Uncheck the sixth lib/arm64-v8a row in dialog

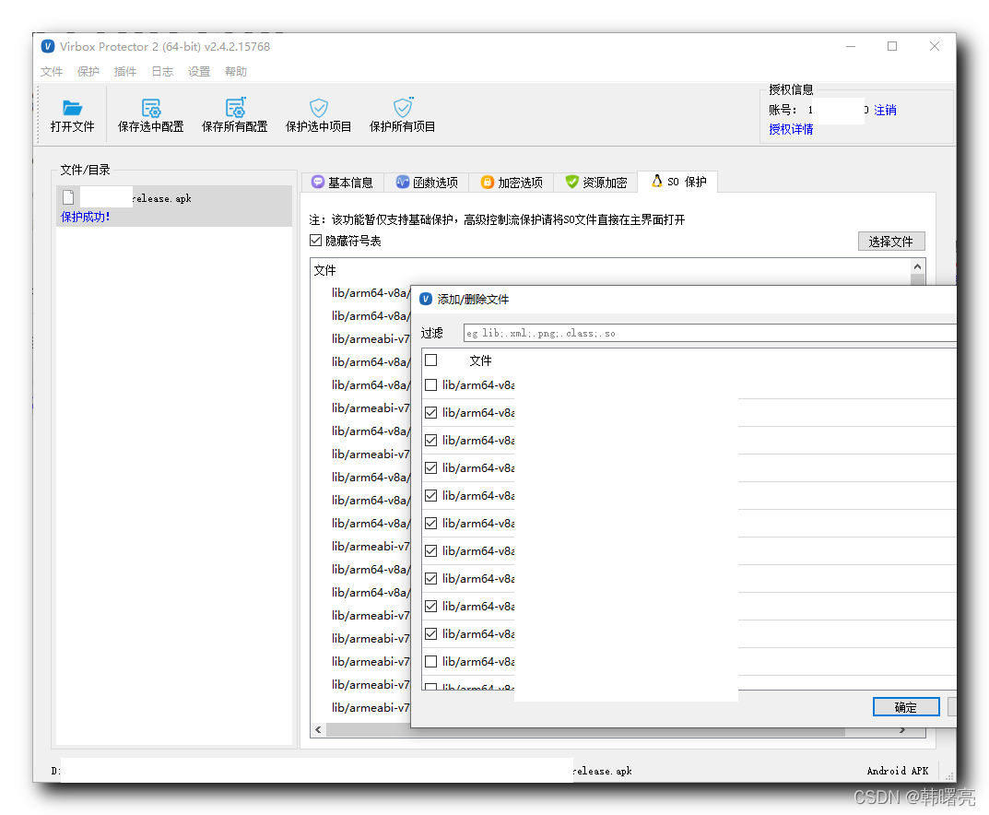pyautogui.click(x=431, y=524)
